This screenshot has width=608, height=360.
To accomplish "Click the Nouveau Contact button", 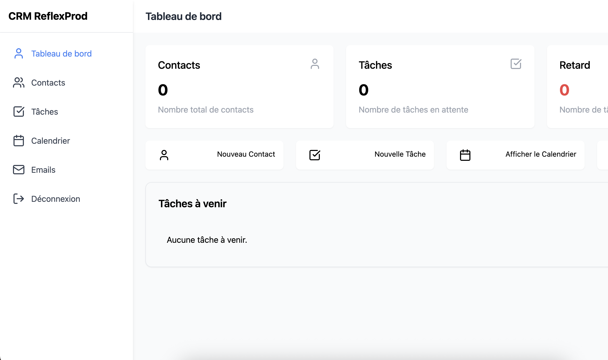I will point(214,155).
